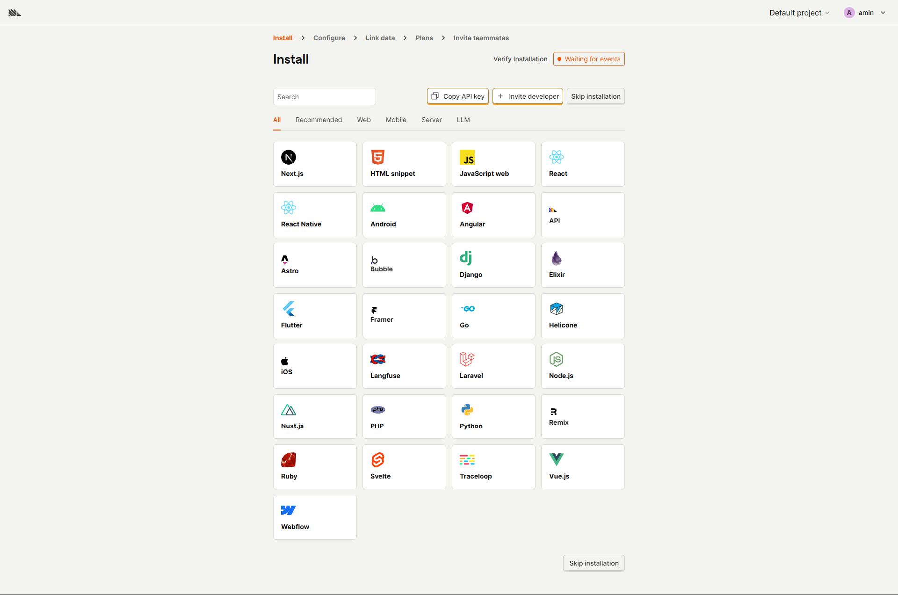The height and width of the screenshot is (595, 898).
Task: Open the Laravel integration icon
Action: [x=467, y=359]
